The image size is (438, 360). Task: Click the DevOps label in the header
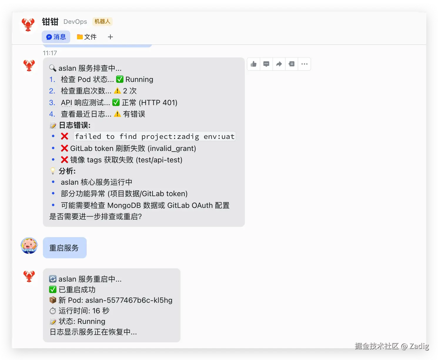pyautogui.click(x=75, y=22)
